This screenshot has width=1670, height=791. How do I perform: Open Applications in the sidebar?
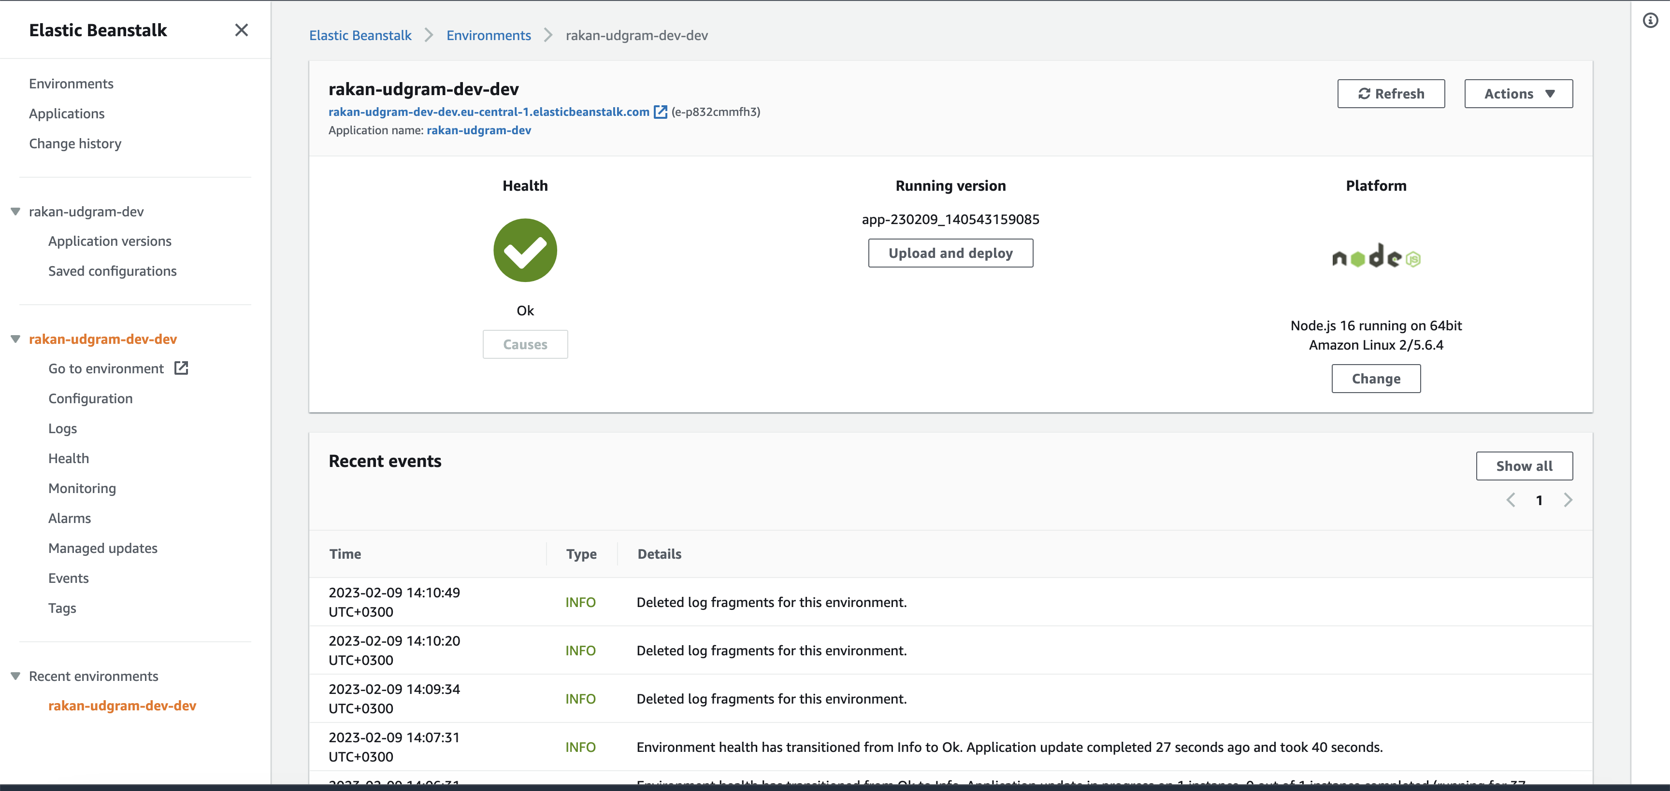(x=67, y=113)
